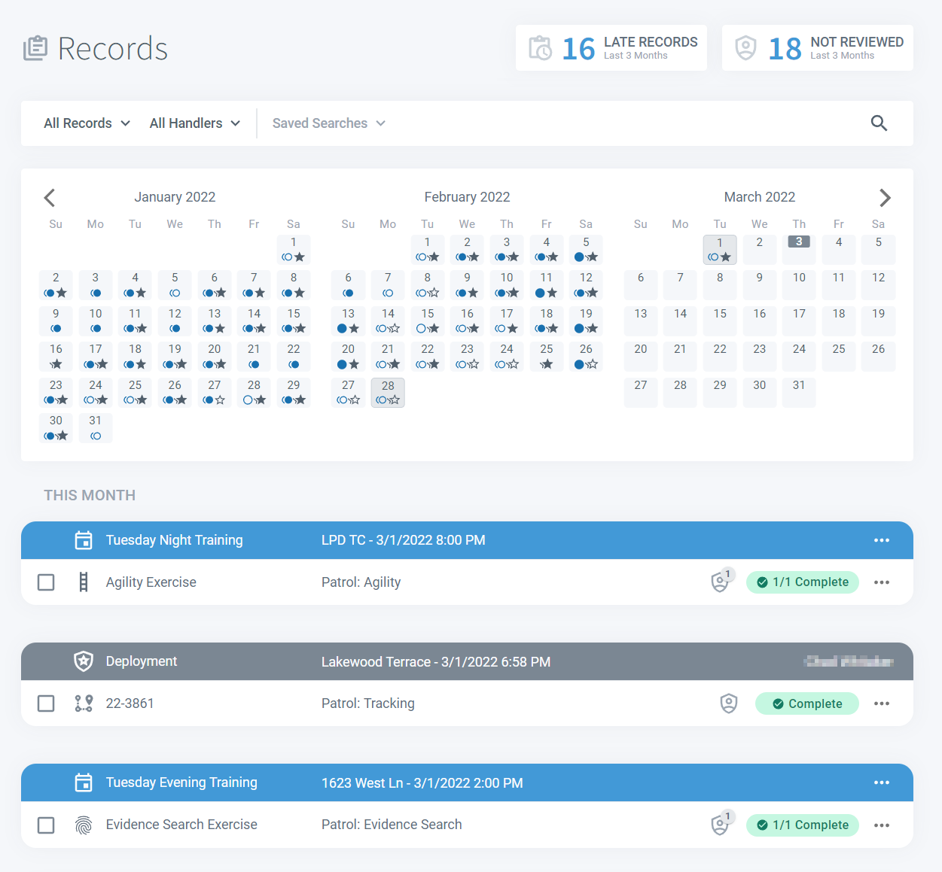The height and width of the screenshot is (872, 942).
Task: Click the Evidence Search Exercise record name
Action: tap(181, 825)
